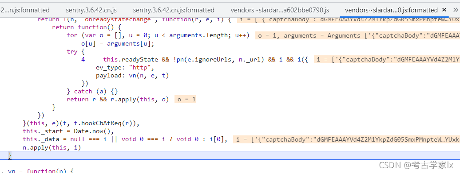Screen dimensions: 460x173
Task: Click the '}(this, e)(t, t.hookCbAtReq(r)),' line
Action: coord(81,123)
